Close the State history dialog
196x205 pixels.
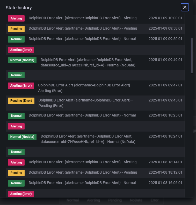(x=185, y=7)
